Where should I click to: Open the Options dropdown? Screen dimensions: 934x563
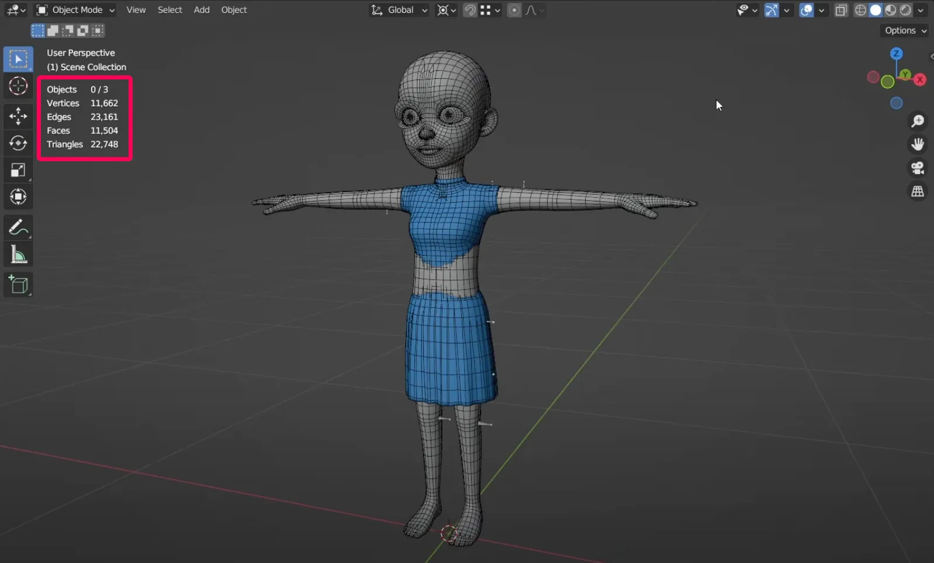905,30
